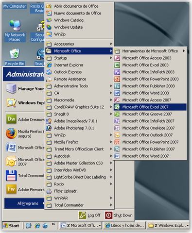Image resolution: width=192 pixels, height=233 pixels.
Task: Click the Outlook 2007 icon in submenu
Action: 117,135
